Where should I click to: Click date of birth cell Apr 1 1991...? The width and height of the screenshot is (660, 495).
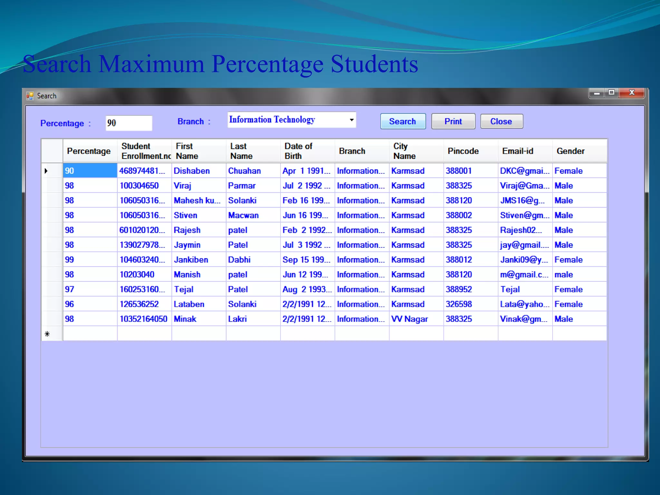(308, 171)
